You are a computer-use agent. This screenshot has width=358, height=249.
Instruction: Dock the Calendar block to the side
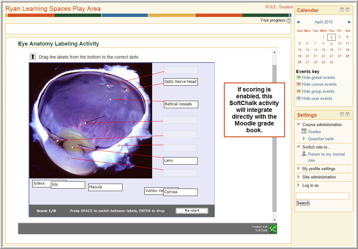point(348,10)
